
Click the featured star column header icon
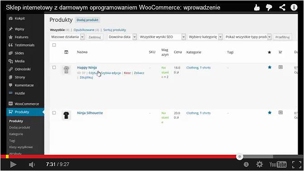270,52
